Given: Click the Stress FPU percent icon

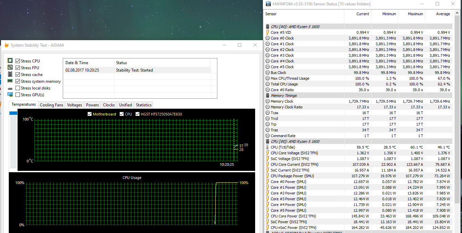Looking at the screenshot, I should click(10, 68).
